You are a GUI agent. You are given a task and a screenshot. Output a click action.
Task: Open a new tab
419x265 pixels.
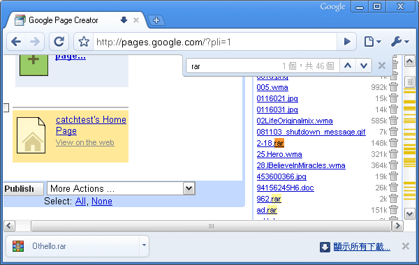coord(156,20)
